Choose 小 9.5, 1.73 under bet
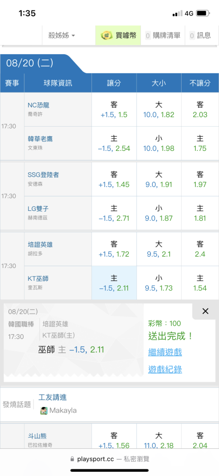This screenshot has width=219, height=476. [x=159, y=283]
